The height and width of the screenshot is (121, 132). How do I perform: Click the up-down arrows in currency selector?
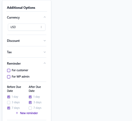click(41, 27)
